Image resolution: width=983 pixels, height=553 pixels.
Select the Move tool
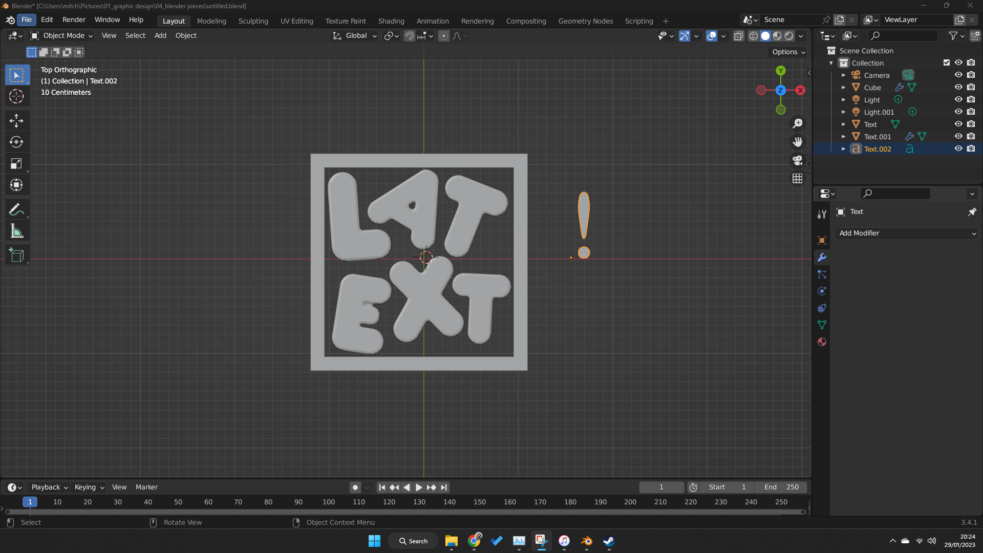(x=17, y=121)
